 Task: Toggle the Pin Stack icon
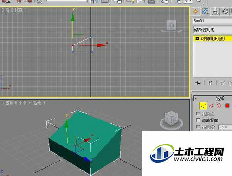click(x=198, y=83)
